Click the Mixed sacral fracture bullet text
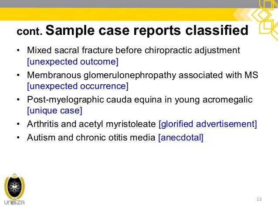 coord(133,51)
